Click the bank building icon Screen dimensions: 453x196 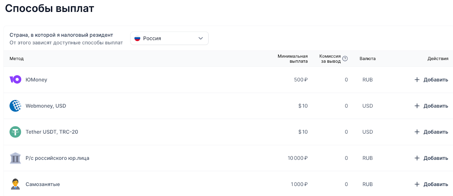15,158
